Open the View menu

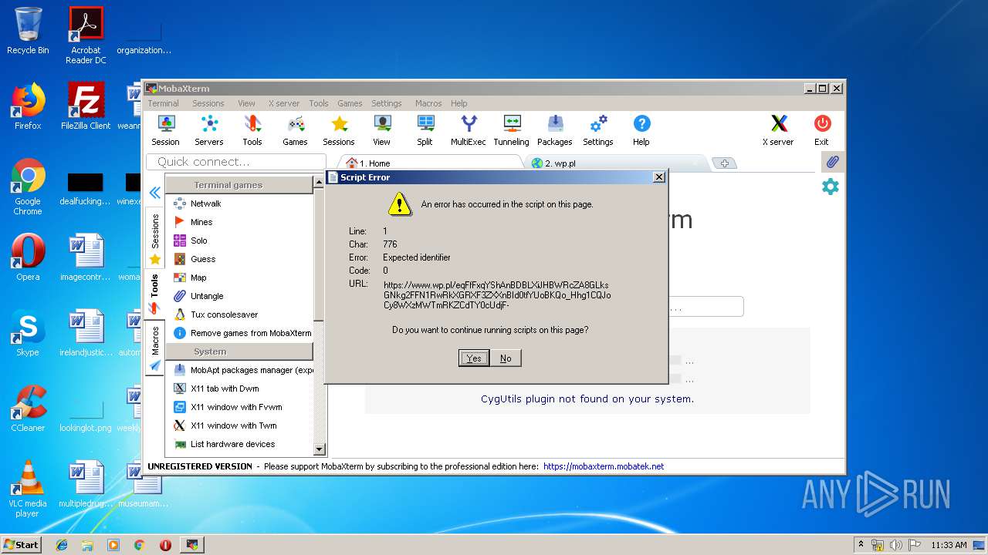tap(246, 103)
